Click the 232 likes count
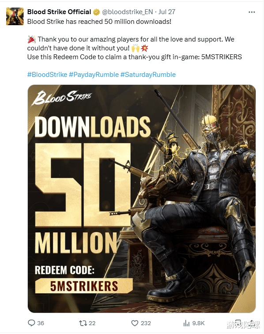 [x=146, y=323]
